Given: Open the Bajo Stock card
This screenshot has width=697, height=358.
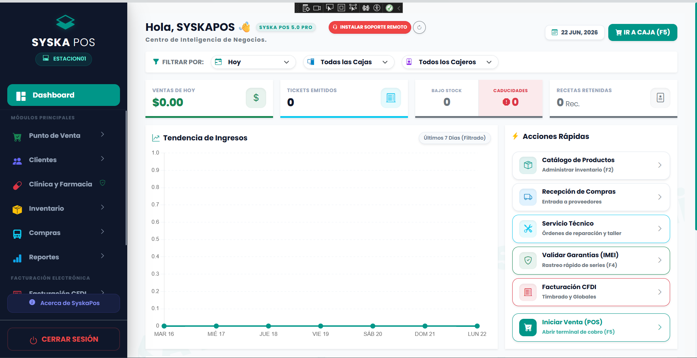Looking at the screenshot, I should point(447,98).
